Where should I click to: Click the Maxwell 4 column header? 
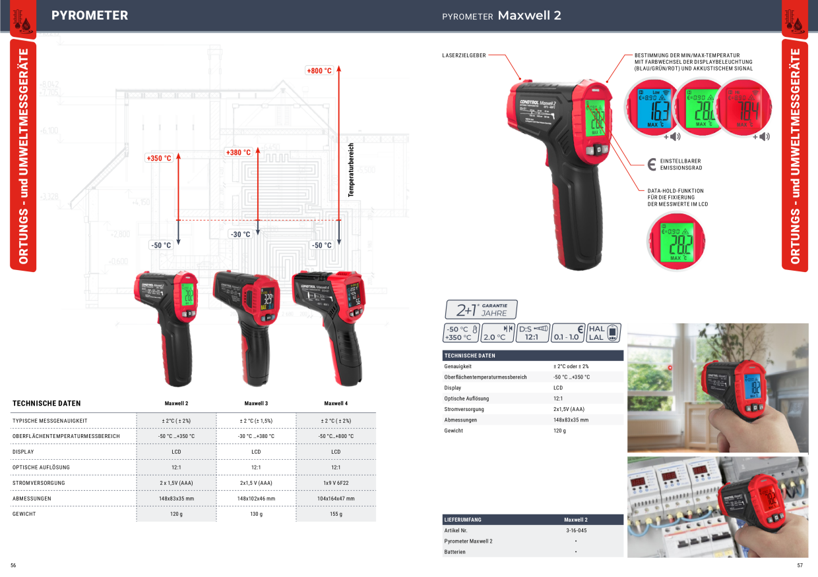point(336,403)
